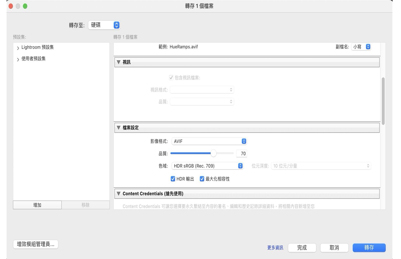Toggle the HDR 輸出 checkbox
401x259 pixels.
[173, 179]
